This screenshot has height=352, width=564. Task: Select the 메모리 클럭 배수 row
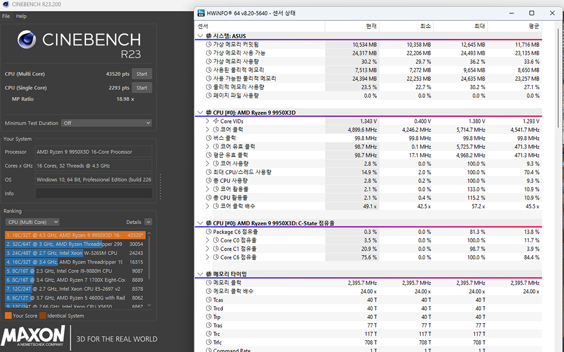(368, 291)
